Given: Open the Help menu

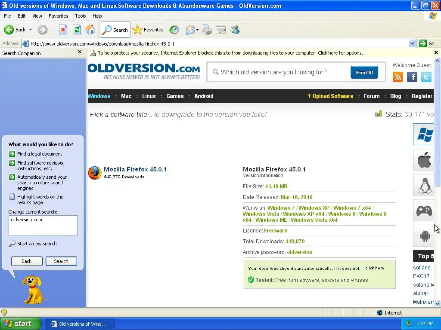Looking at the screenshot, I should pos(97,16).
